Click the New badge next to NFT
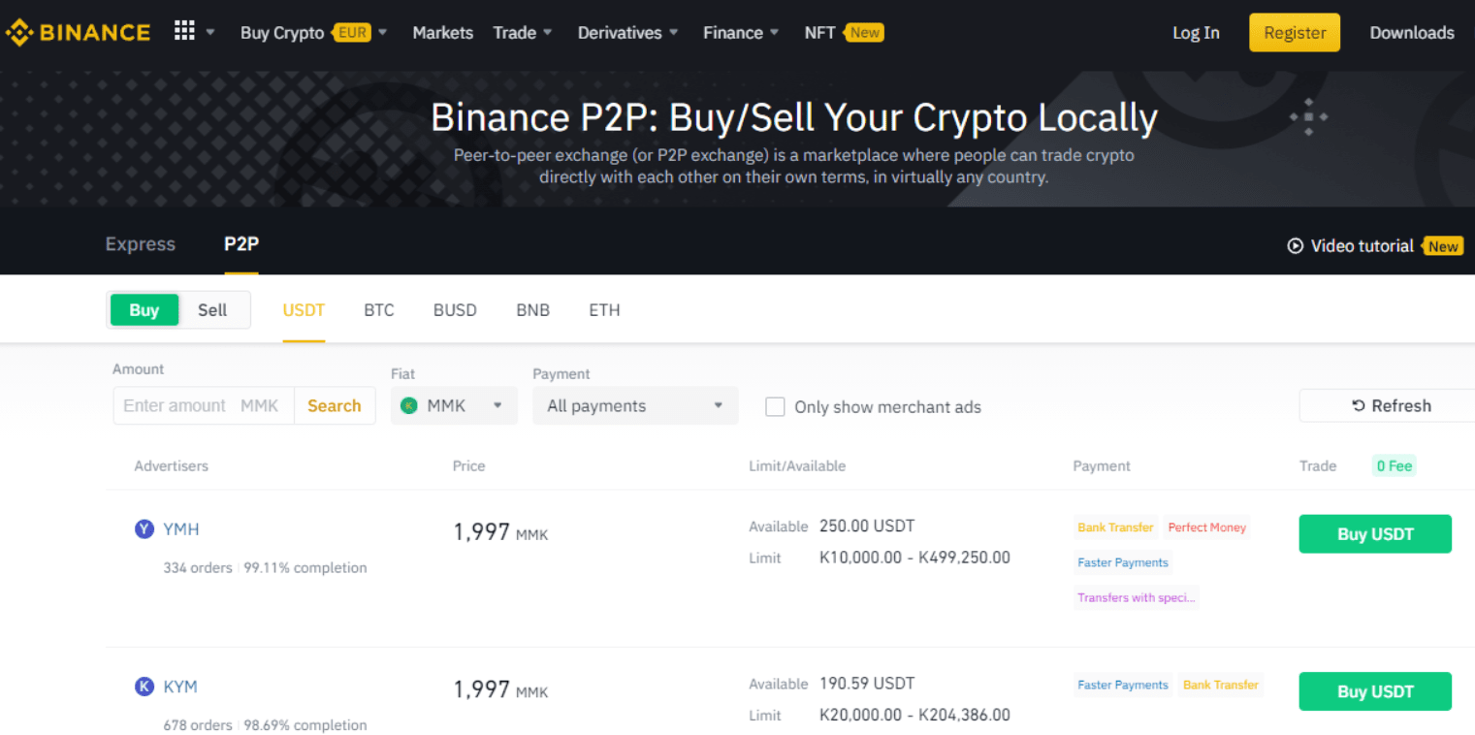The height and width of the screenshot is (735, 1475). click(864, 33)
